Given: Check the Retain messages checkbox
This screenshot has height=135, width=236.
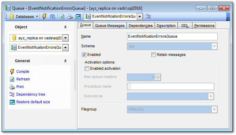Looking at the screenshot, I should [153, 55].
